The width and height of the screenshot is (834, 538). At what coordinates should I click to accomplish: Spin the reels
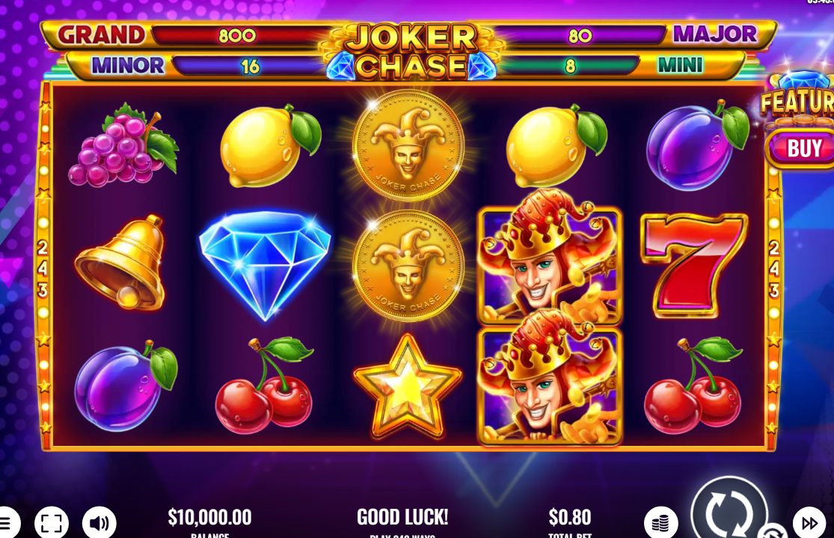pyautogui.click(x=729, y=511)
